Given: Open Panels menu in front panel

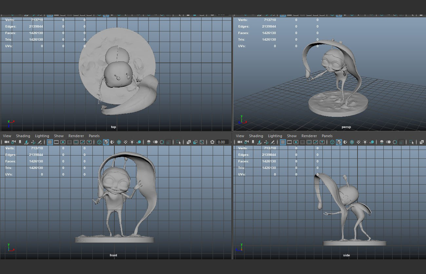Looking at the screenshot, I should click(94, 136).
